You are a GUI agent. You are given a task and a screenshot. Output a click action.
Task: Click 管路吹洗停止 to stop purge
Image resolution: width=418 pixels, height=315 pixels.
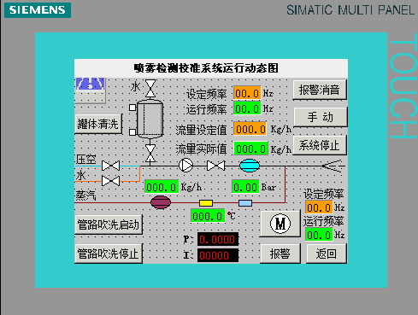(x=109, y=254)
